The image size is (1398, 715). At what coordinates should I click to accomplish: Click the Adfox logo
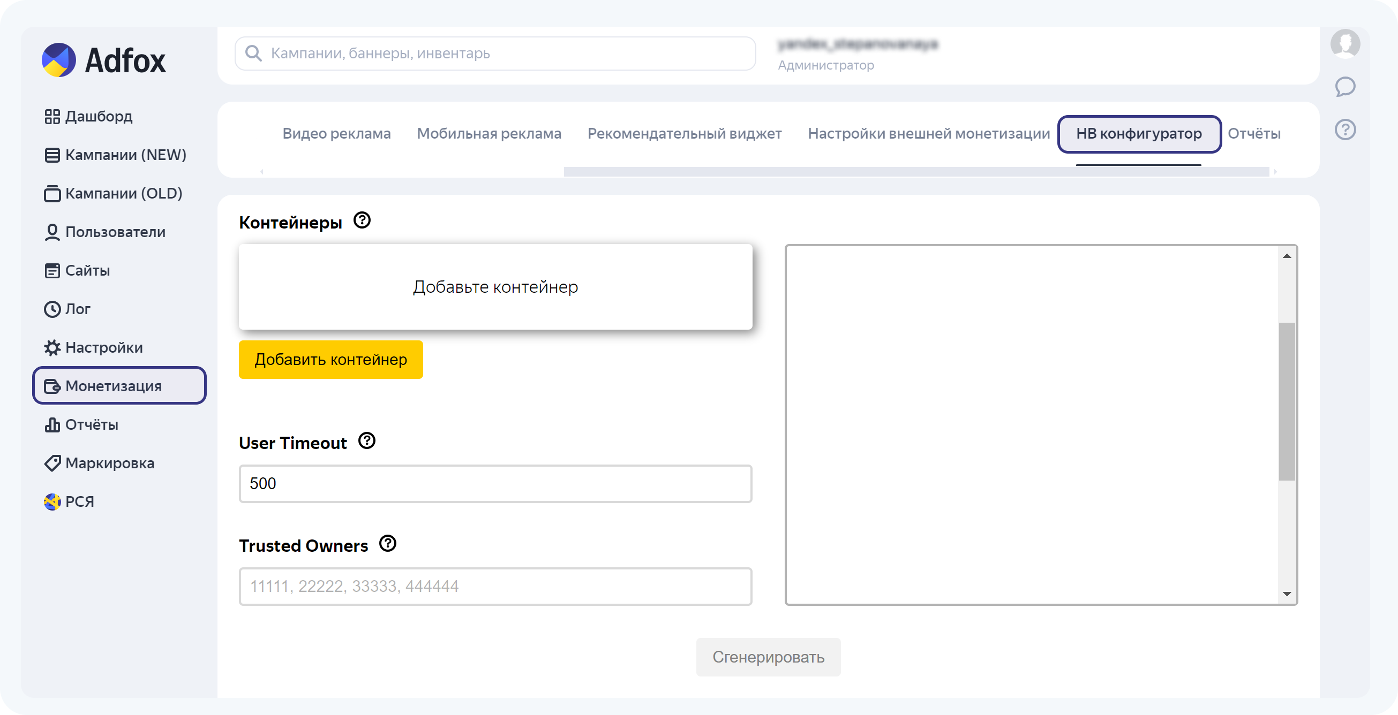tap(104, 60)
